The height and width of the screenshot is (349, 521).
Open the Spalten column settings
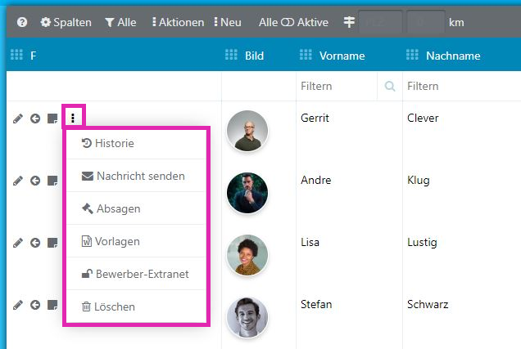(x=66, y=23)
